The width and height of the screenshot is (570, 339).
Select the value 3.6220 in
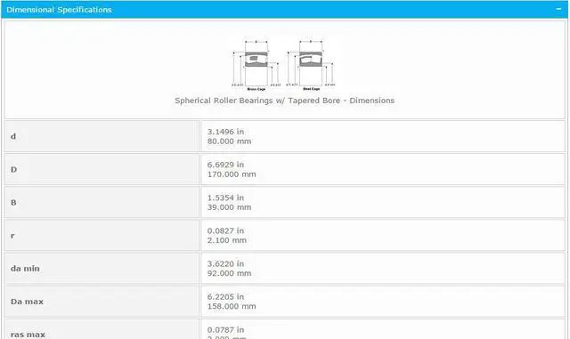pos(225,264)
